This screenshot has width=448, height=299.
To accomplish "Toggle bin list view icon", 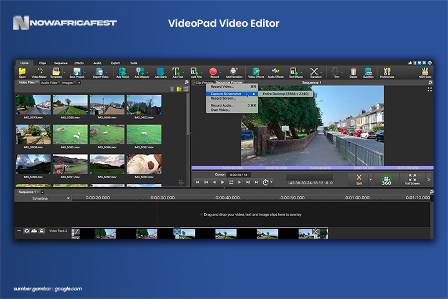I will pyautogui.click(x=186, y=89).
